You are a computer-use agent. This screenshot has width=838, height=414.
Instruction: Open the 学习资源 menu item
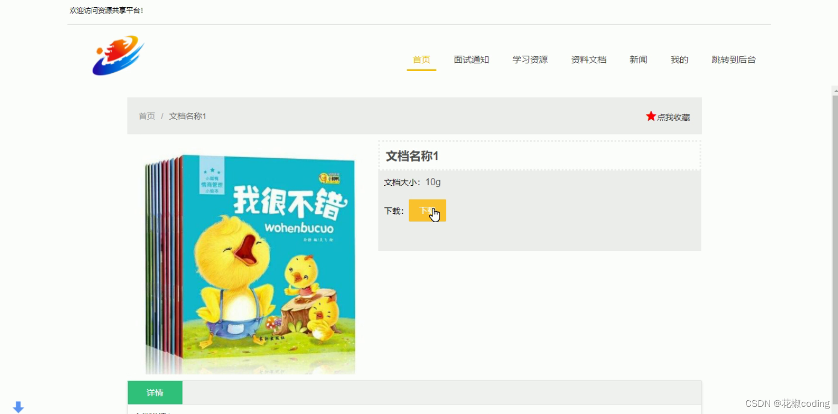(x=530, y=60)
